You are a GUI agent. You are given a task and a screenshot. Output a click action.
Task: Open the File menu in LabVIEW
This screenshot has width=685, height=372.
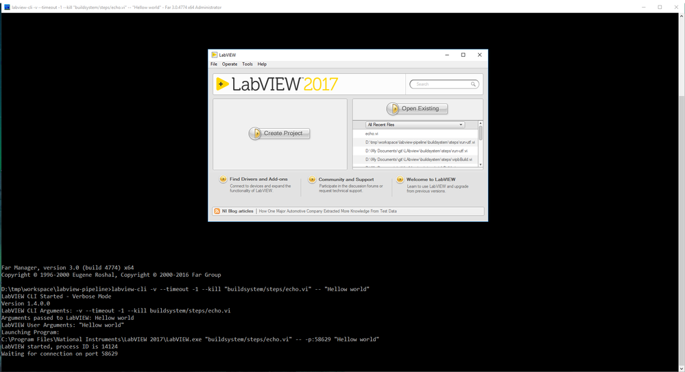[214, 64]
